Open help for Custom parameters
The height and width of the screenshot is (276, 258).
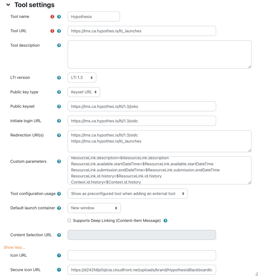coord(59,161)
